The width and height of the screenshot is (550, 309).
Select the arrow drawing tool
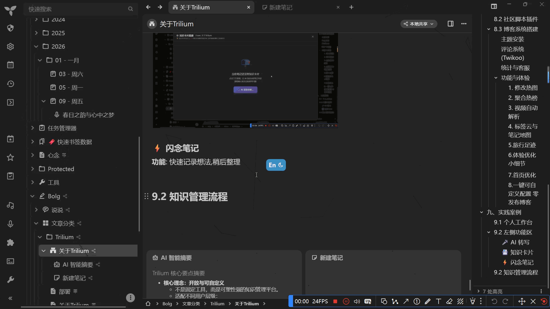point(406,301)
